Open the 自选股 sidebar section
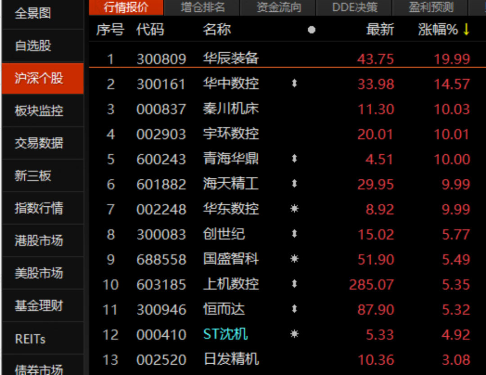The width and height of the screenshot is (486, 375). [43, 45]
